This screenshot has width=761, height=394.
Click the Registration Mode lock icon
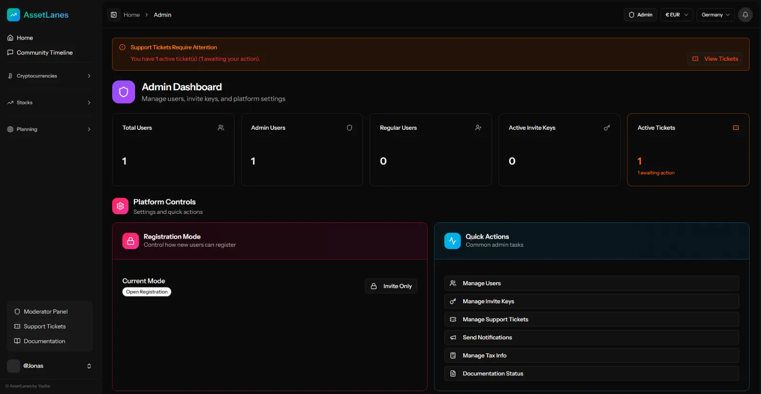coord(130,241)
